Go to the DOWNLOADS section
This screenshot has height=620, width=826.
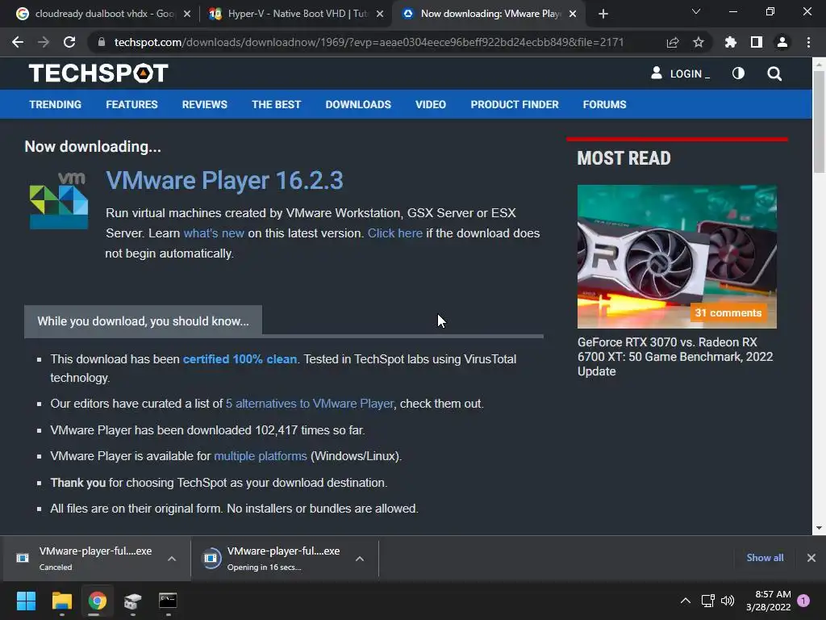pyautogui.click(x=358, y=104)
